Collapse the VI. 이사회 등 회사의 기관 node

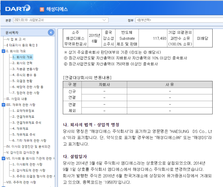pyautogui.click(x=3, y=158)
